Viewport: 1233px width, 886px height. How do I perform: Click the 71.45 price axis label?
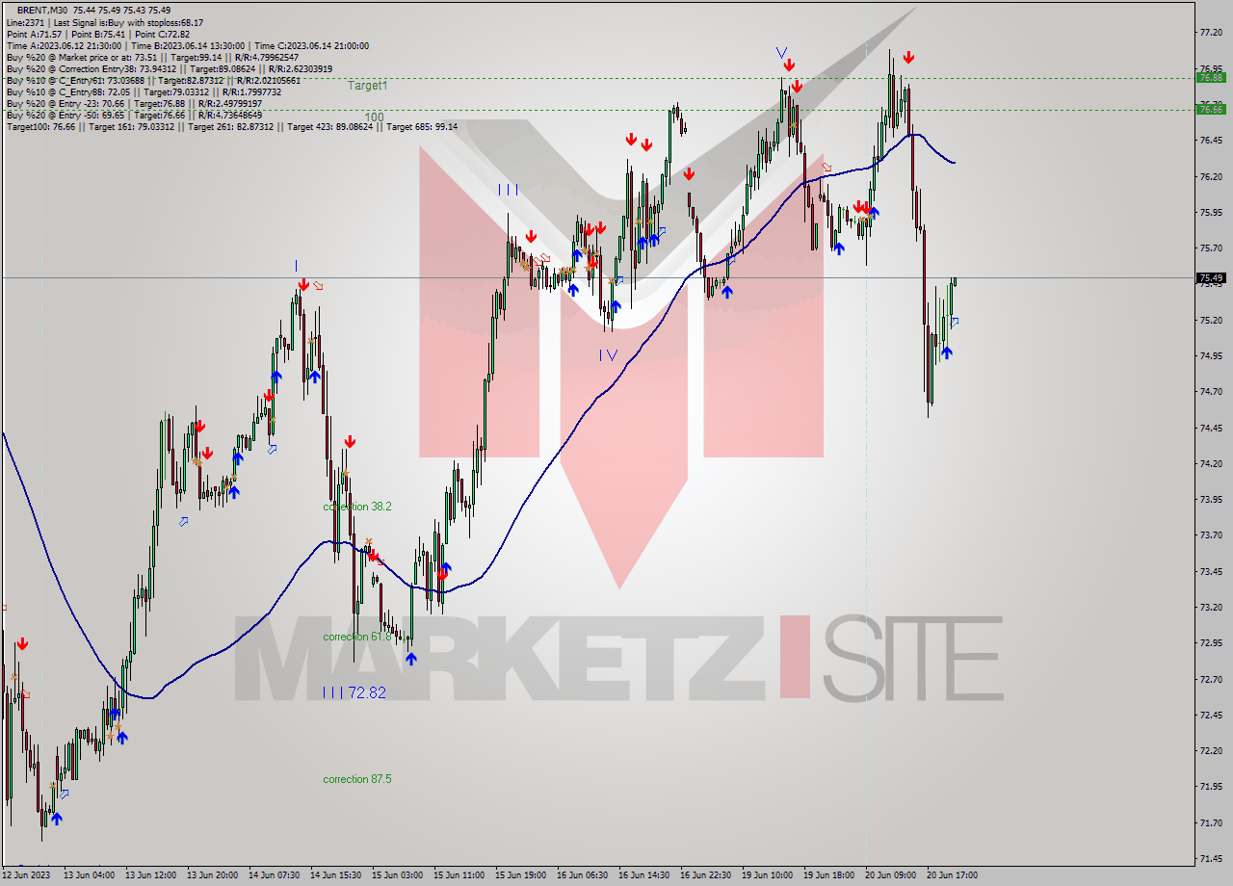coord(1211,859)
